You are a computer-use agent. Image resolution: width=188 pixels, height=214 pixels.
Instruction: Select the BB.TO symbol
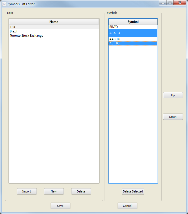pyautogui.click(x=114, y=27)
